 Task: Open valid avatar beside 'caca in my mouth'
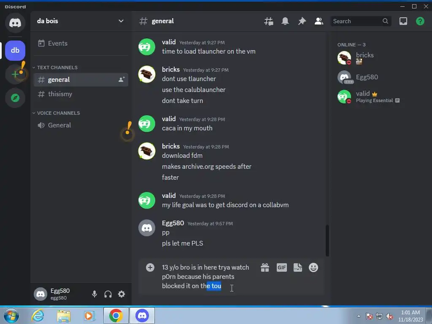(146, 124)
